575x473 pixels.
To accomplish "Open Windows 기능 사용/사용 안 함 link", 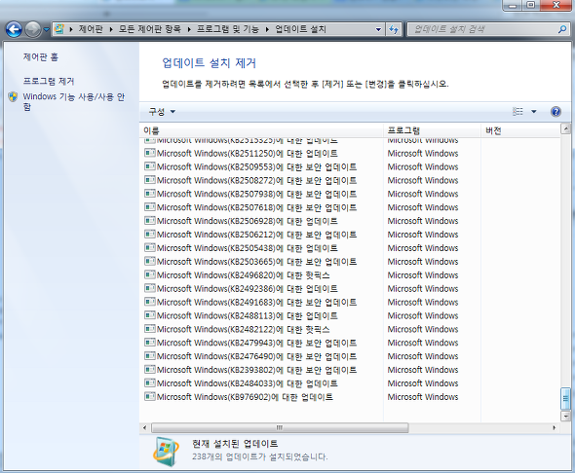I will pos(74,102).
